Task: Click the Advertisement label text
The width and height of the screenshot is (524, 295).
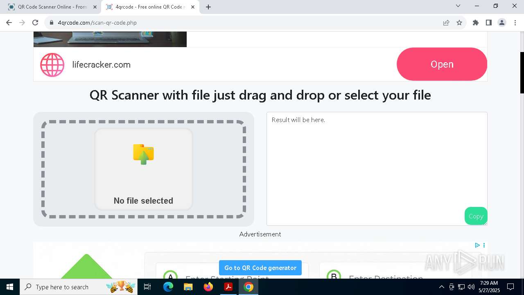Action: [x=260, y=234]
